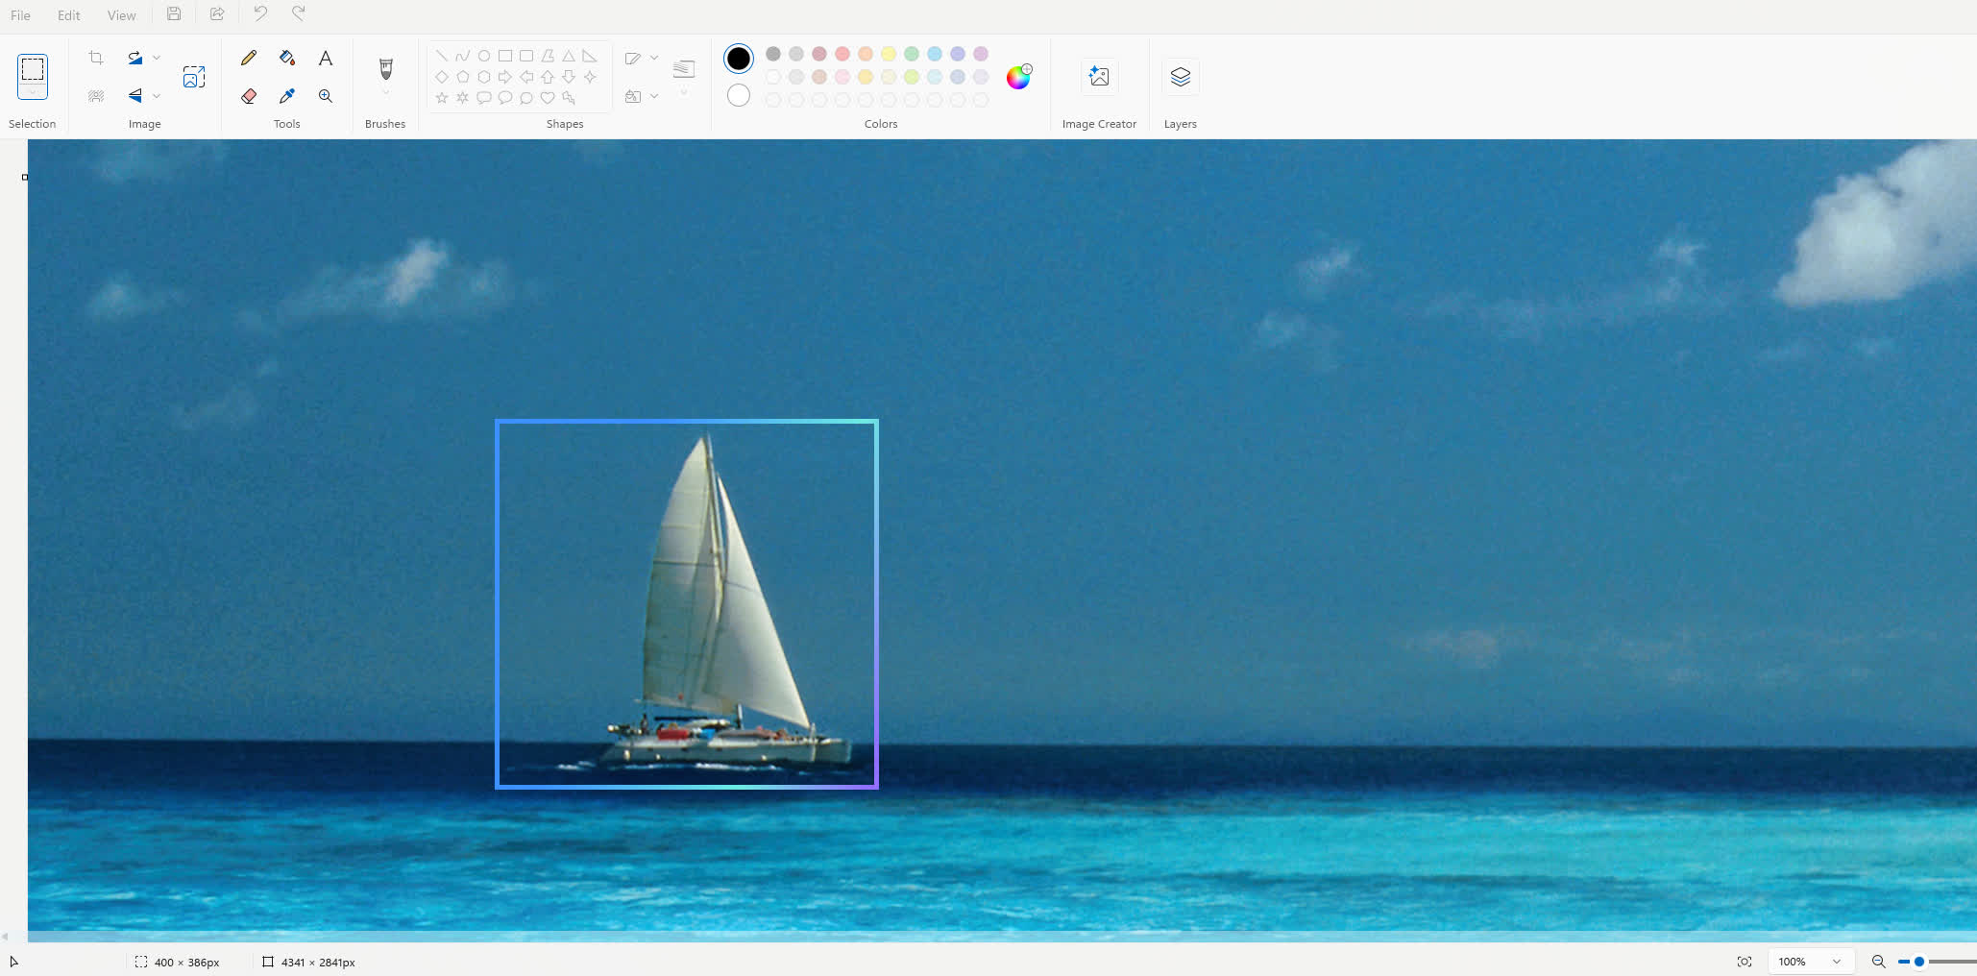
Task: Open the Layers panel
Action: pos(1181,77)
